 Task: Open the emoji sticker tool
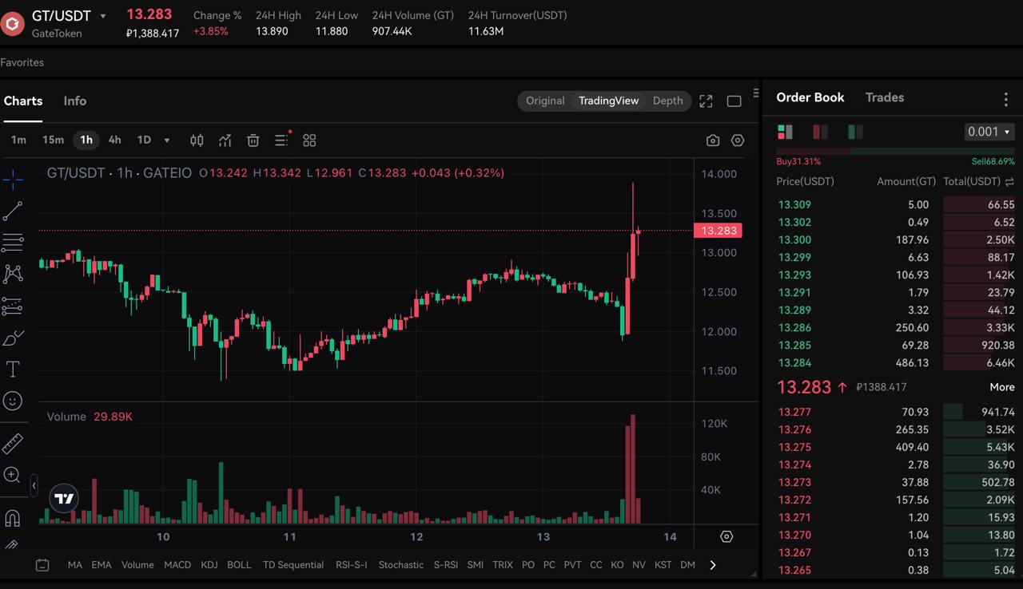coord(13,401)
